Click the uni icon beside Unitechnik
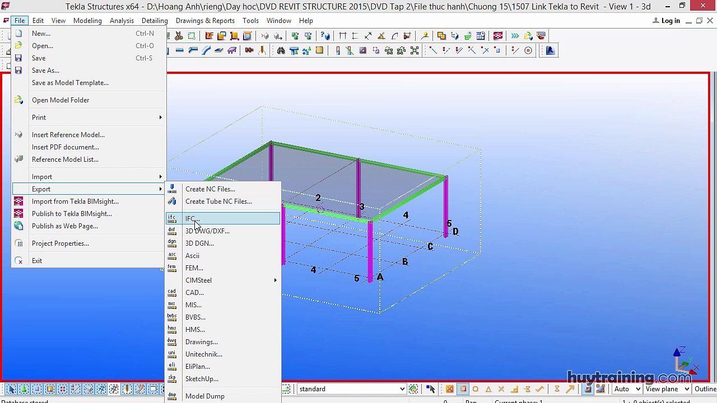Screen dimensions: 717x403 (172, 354)
